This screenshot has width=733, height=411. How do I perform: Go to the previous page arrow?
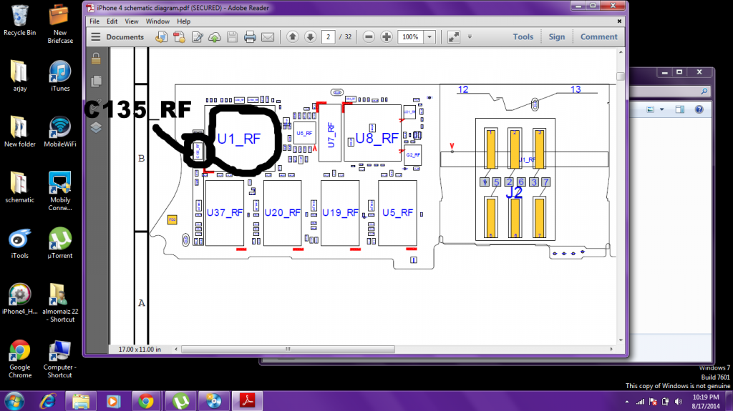point(293,37)
